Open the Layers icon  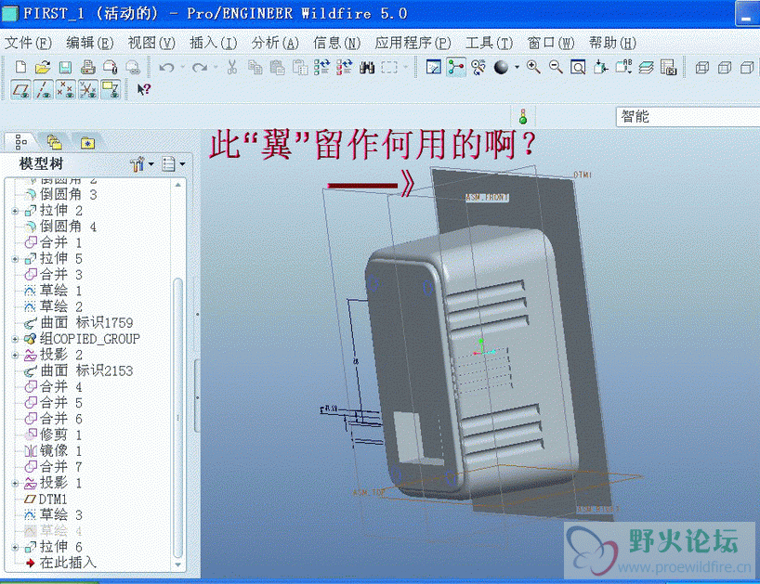[646, 67]
